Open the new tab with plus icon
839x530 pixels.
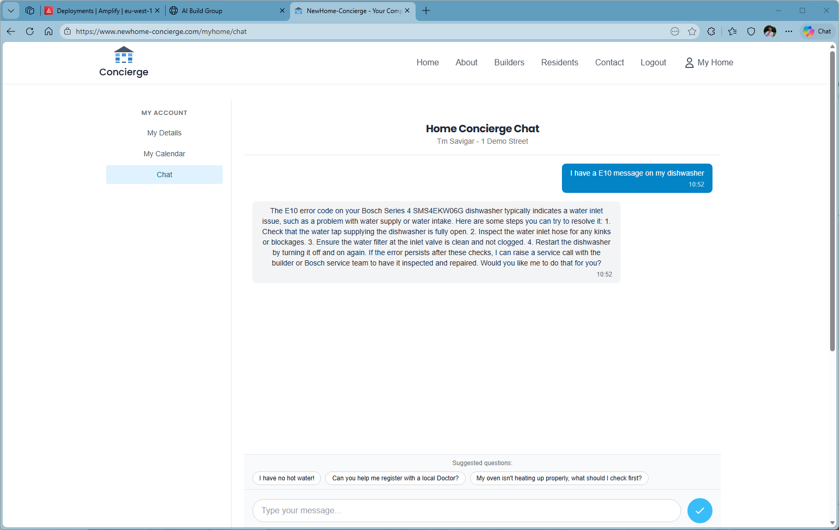[426, 10]
